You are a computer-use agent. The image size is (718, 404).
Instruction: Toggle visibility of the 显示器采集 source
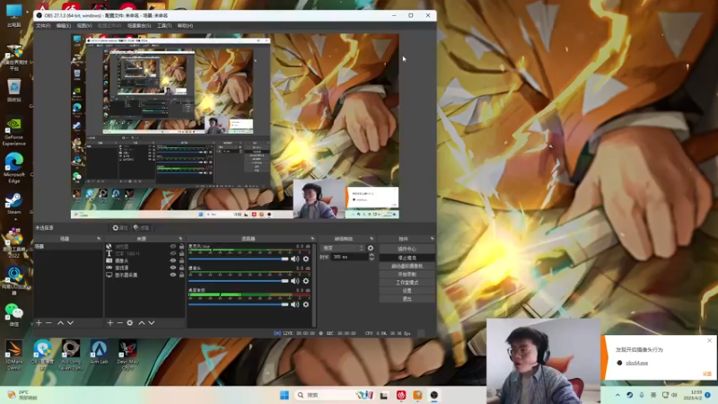tap(173, 275)
